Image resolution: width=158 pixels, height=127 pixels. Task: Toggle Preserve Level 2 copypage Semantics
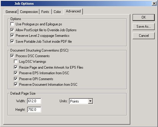coord(12,36)
